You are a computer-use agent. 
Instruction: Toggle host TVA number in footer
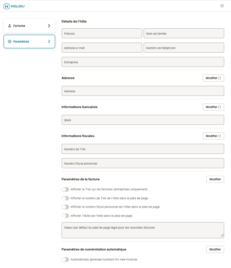(x=65, y=198)
